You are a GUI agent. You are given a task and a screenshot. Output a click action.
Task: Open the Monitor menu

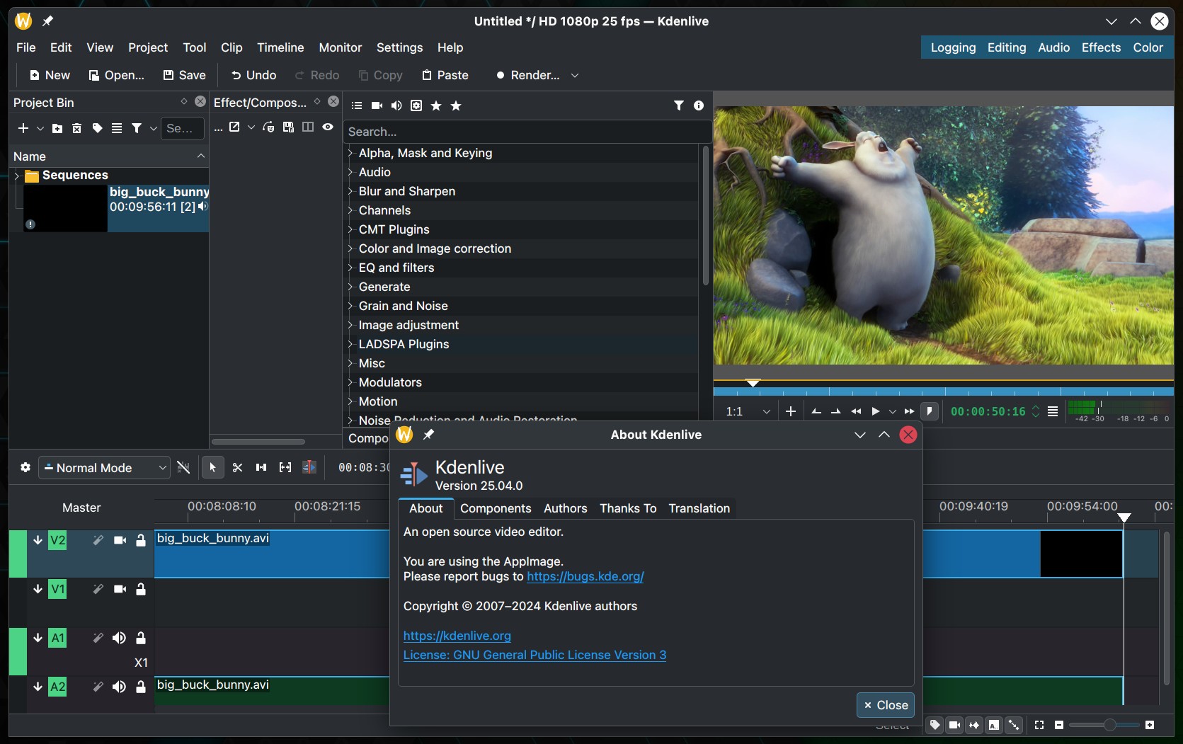coord(340,47)
